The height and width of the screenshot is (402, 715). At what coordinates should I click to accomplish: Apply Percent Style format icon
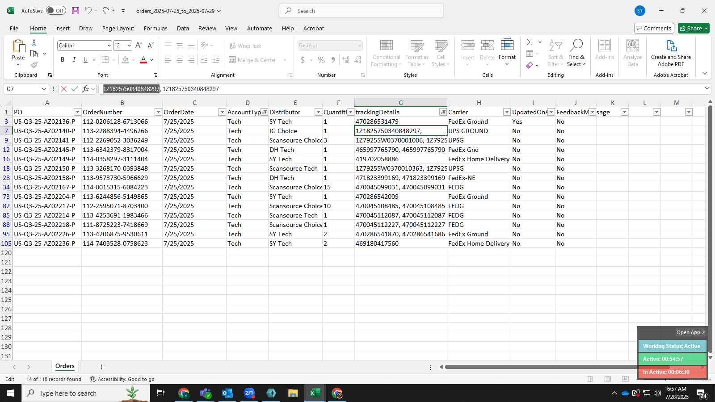pyautogui.click(x=321, y=60)
